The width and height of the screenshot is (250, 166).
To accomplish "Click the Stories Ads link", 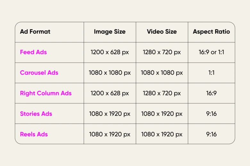I will tap(36, 114).
